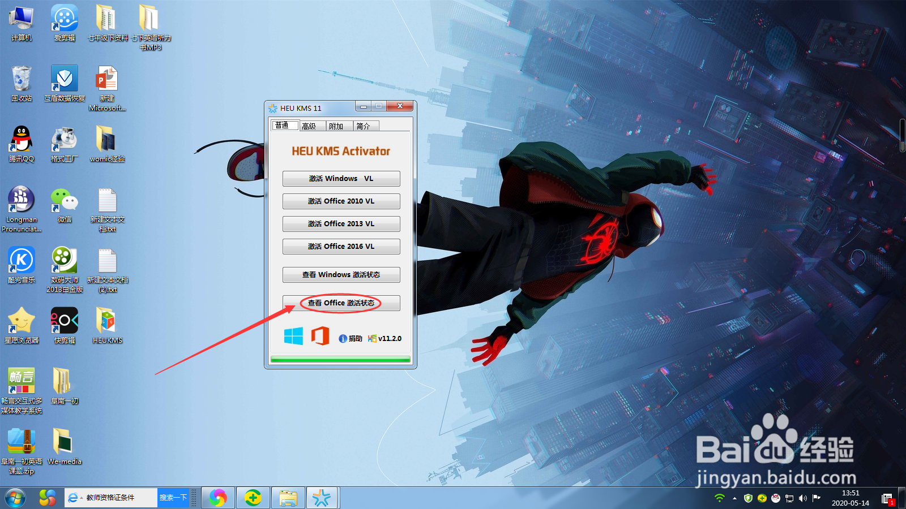906x509 pixels.
Task: Click the blue info icon beside 捐助
Action: (343, 339)
